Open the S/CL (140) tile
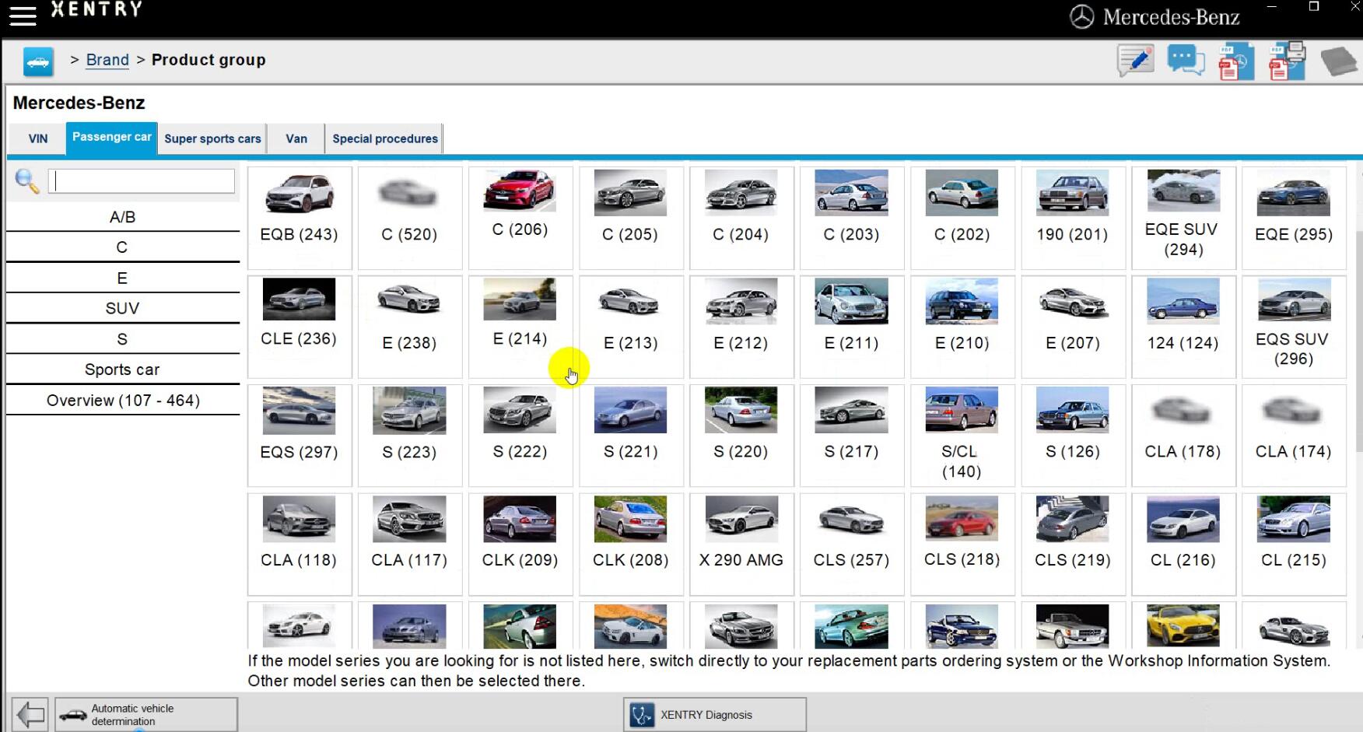The image size is (1363, 732). [962, 436]
